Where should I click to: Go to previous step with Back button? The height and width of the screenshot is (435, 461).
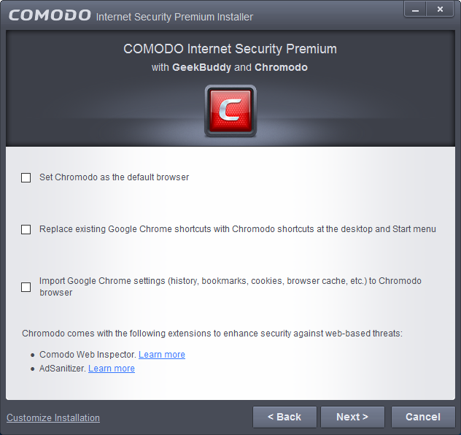pyautogui.click(x=284, y=417)
